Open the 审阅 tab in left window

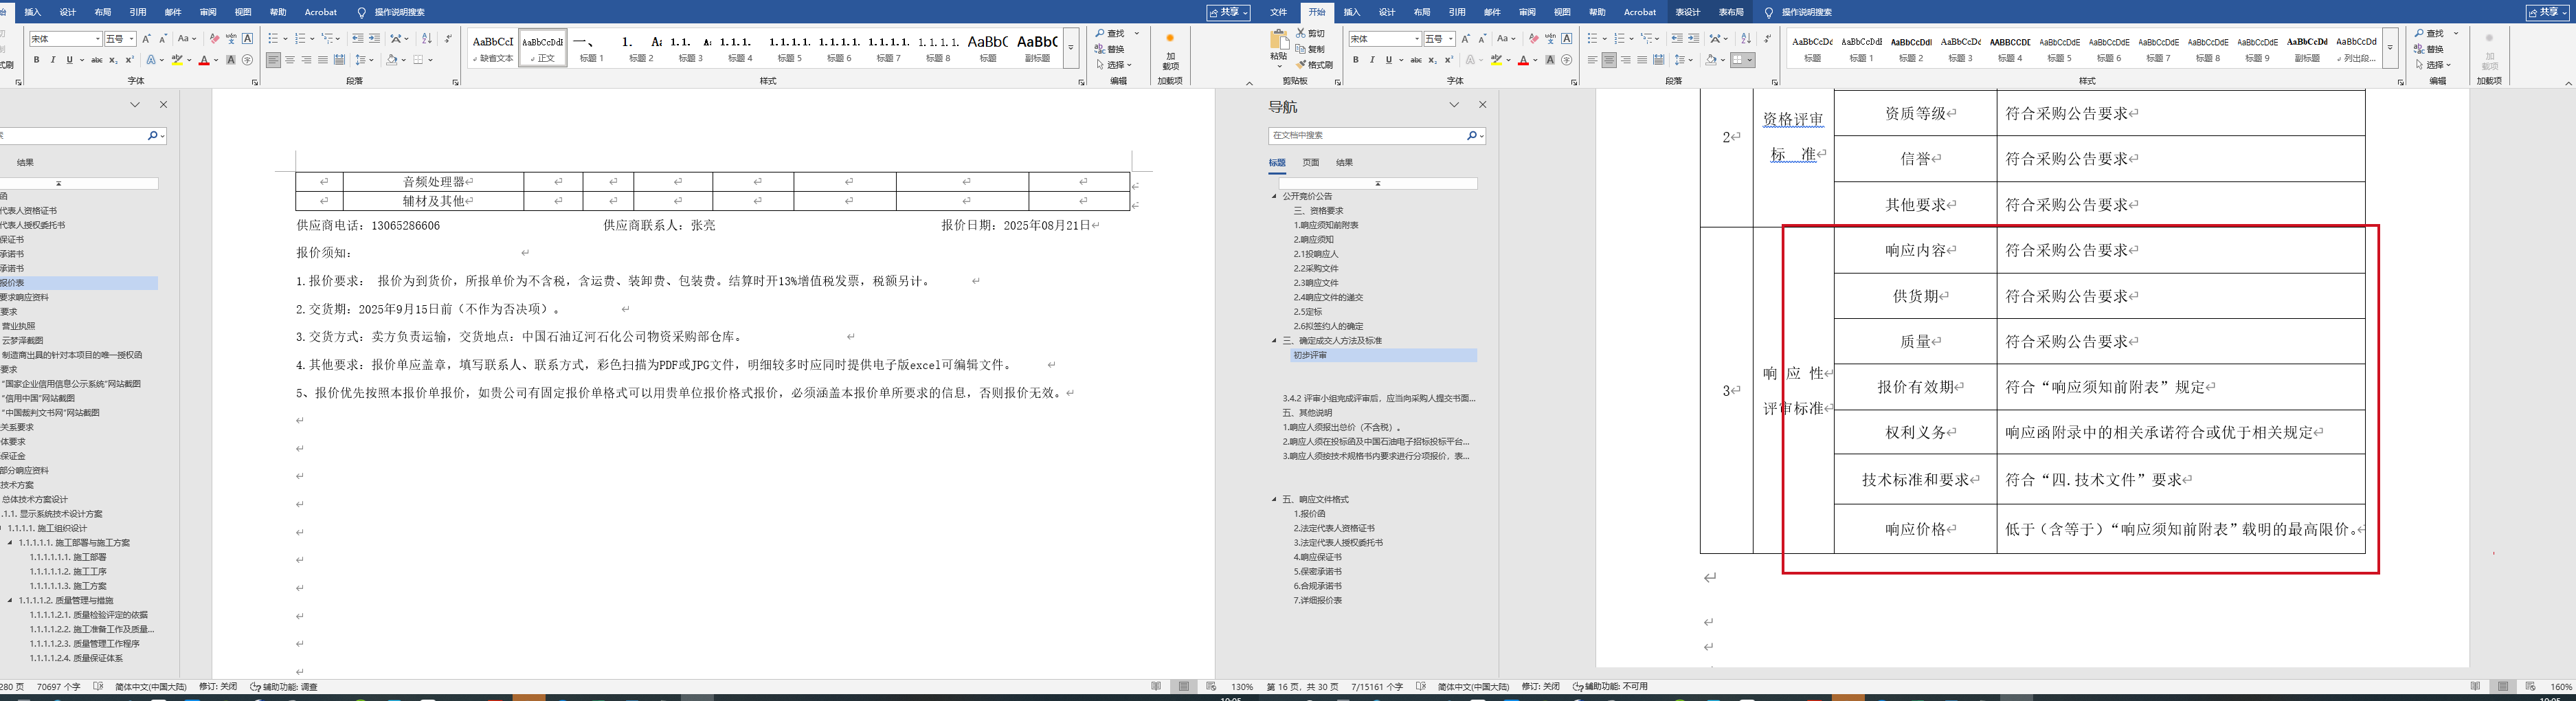pyautogui.click(x=208, y=12)
